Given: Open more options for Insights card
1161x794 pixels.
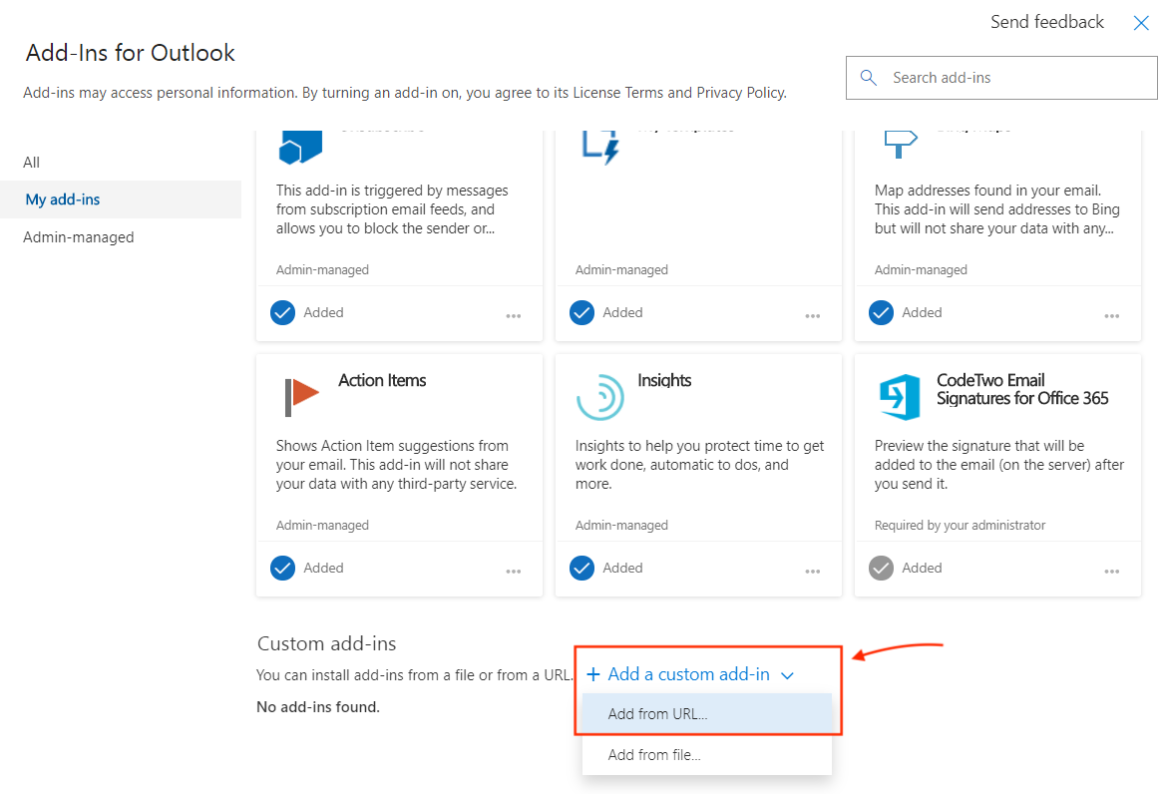Looking at the screenshot, I should [812, 571].
